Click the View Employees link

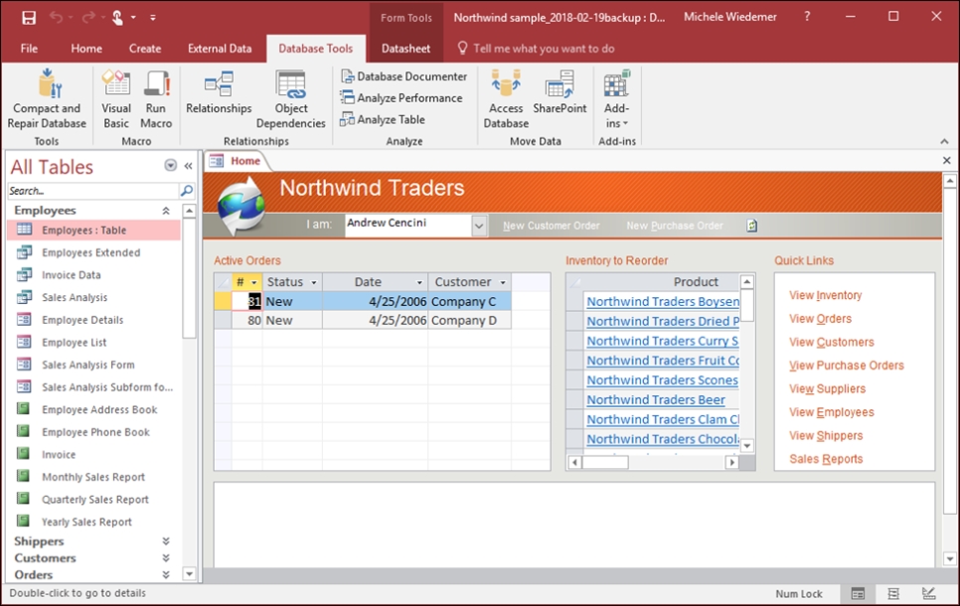tap(832, 412)
